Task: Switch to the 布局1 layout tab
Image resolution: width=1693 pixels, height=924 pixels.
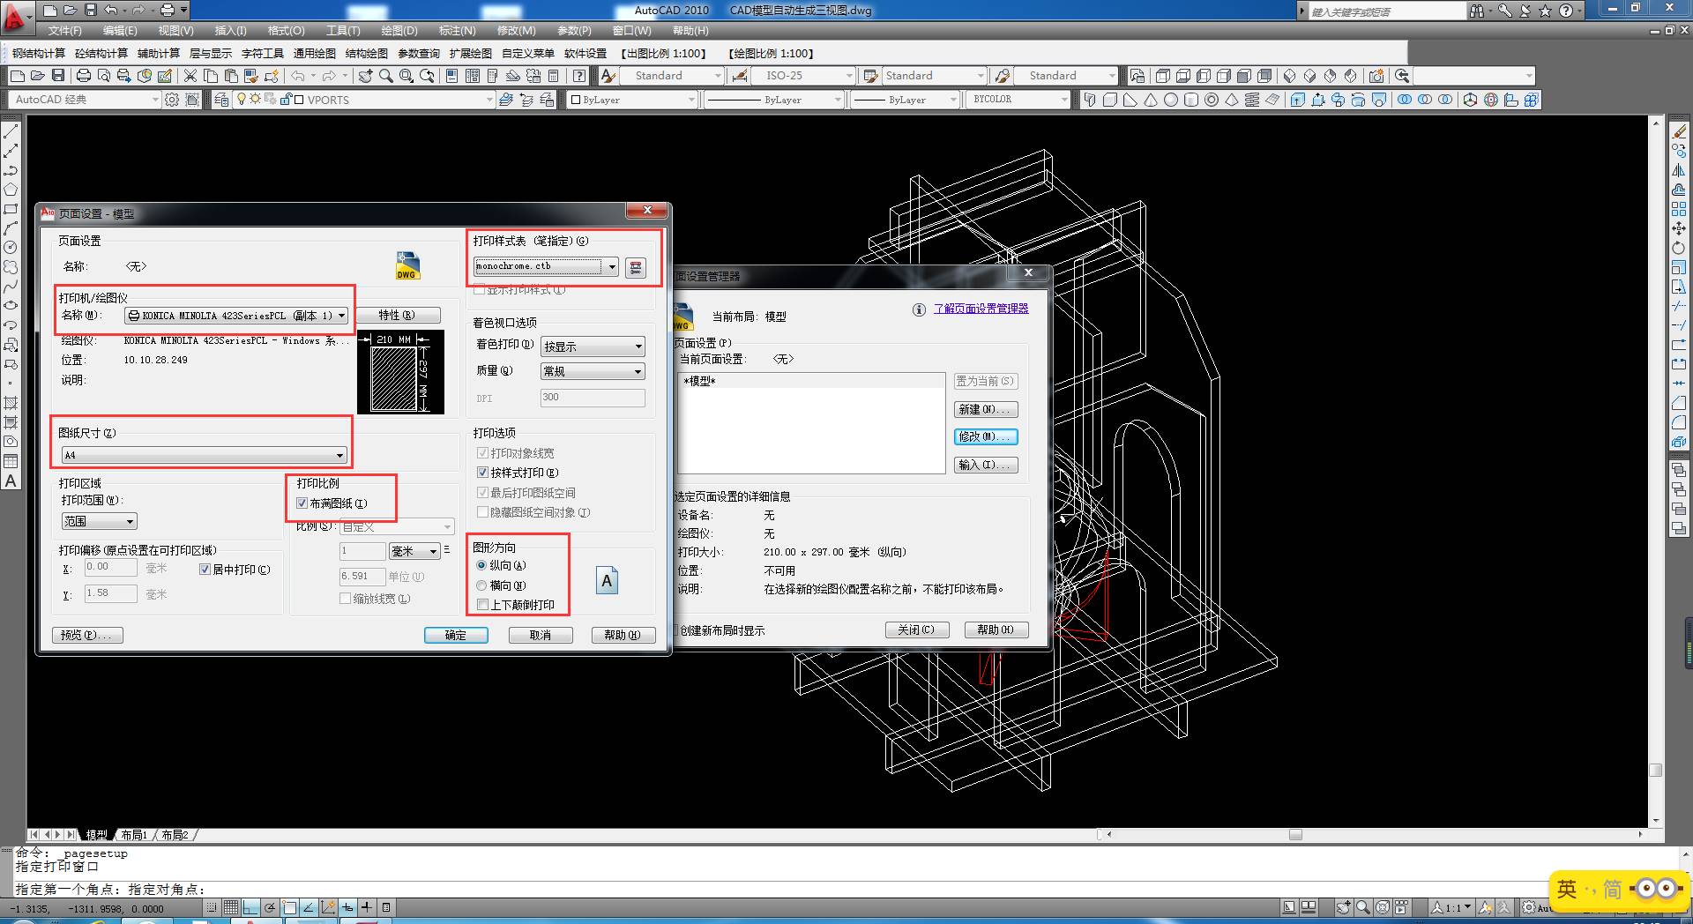Action: pyautogui.click(x=134, y=835)
